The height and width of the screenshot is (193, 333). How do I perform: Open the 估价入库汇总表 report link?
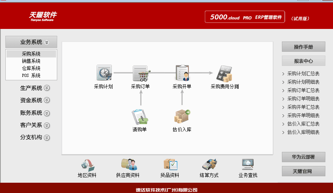[303, 124]
